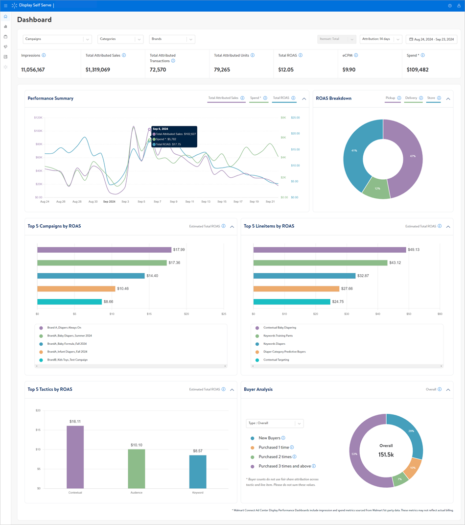This screenshot has width=465, height=525.
Task: Click the info icon next to Total ROAS metric
Action: click(x=301, y=55)
